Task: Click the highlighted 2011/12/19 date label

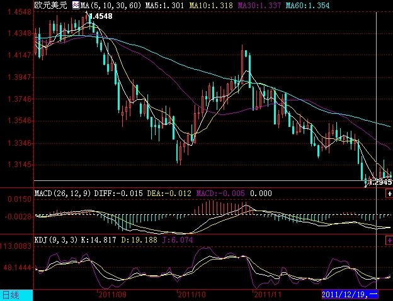Action: [350, 295]
